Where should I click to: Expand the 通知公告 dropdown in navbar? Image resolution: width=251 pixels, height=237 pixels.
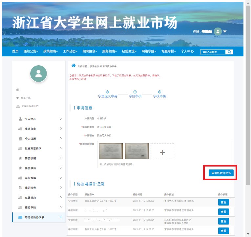31,51
